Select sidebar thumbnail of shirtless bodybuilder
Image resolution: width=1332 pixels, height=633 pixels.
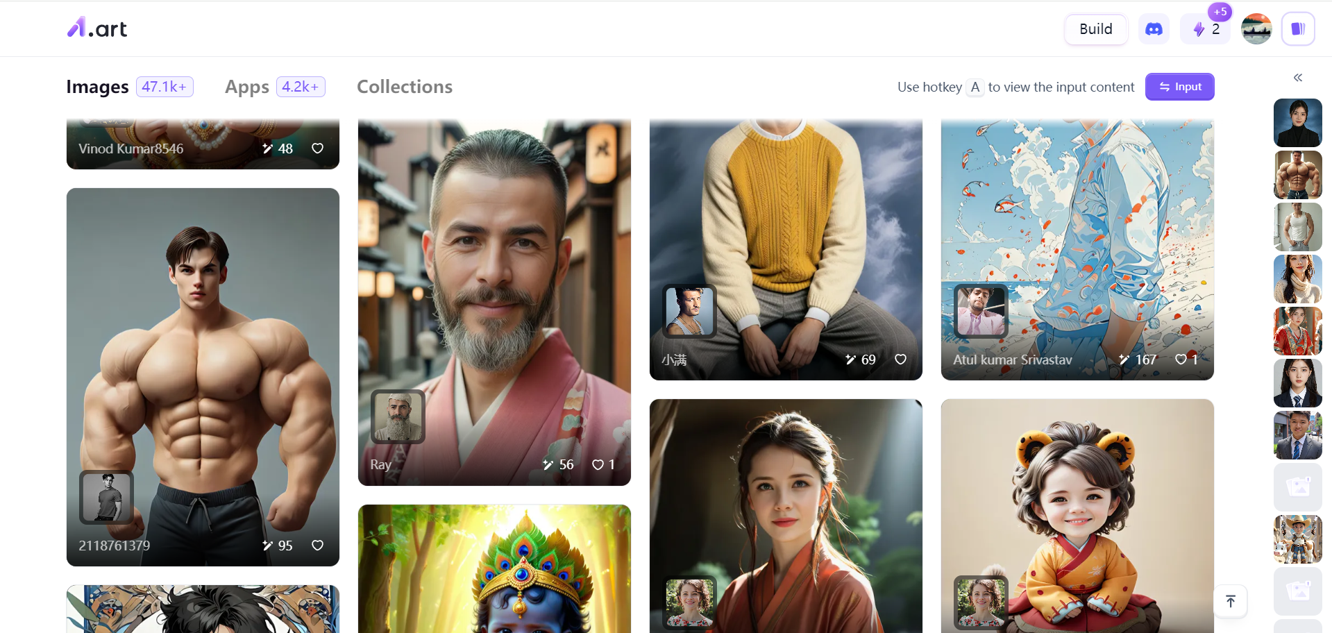coord(1298,175)
